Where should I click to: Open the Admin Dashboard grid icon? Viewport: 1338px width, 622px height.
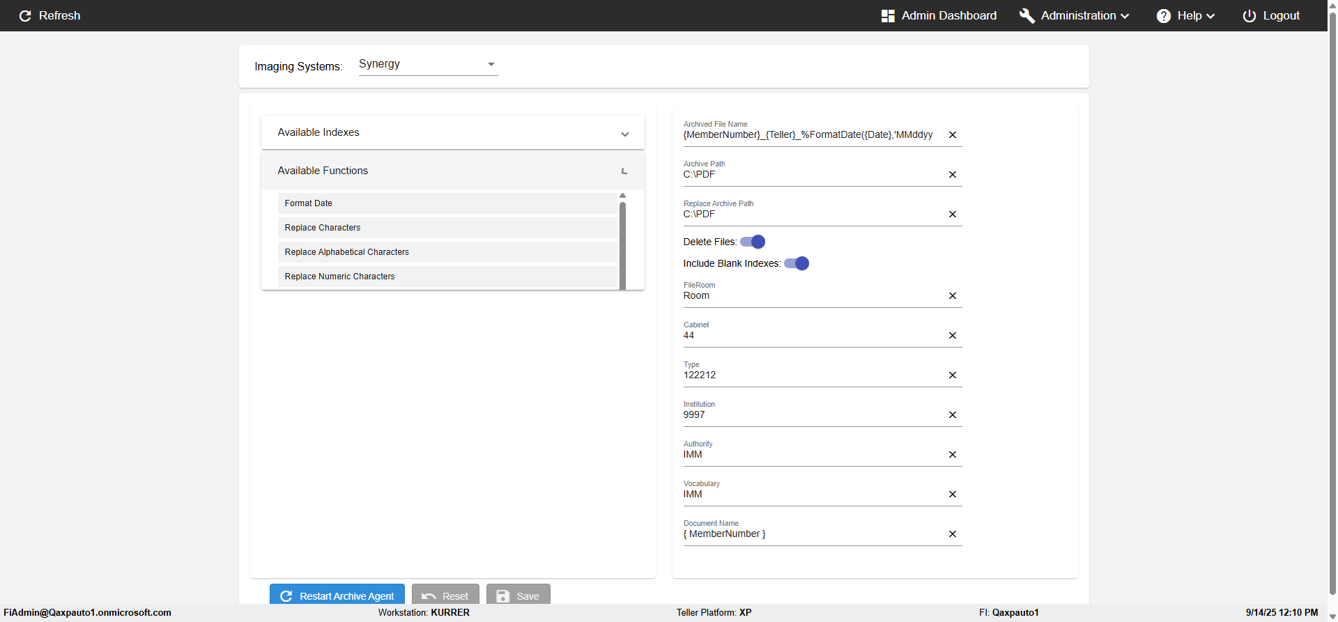tap(888, 16)
